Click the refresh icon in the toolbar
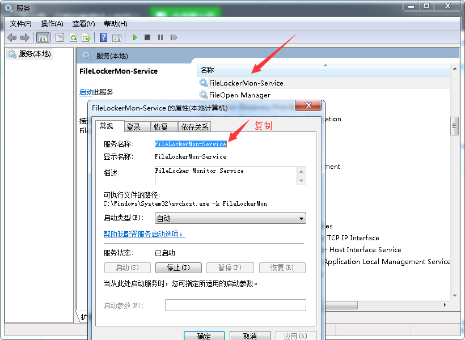 73,37
